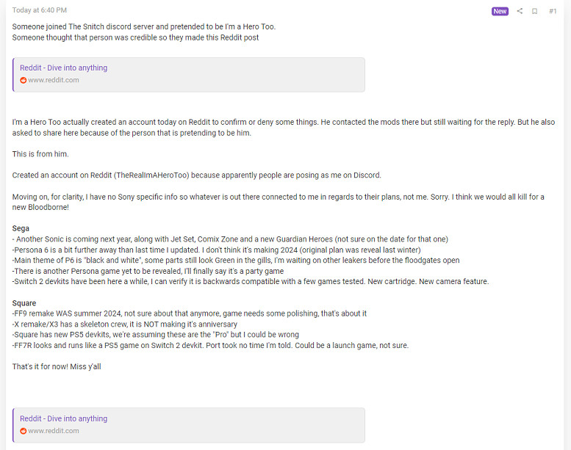
Task: Click the bold Square heading
Action: (x=24, y=302)
